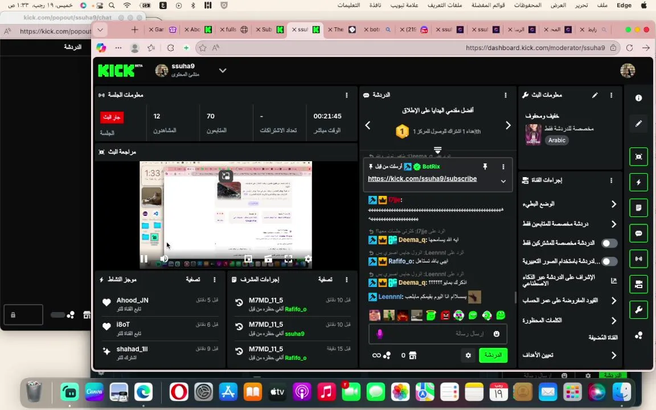Open three-dot menu of موجز النشاط panel
Image resolution: width=656 pixels, height=410 pixels.
[215, 280]
